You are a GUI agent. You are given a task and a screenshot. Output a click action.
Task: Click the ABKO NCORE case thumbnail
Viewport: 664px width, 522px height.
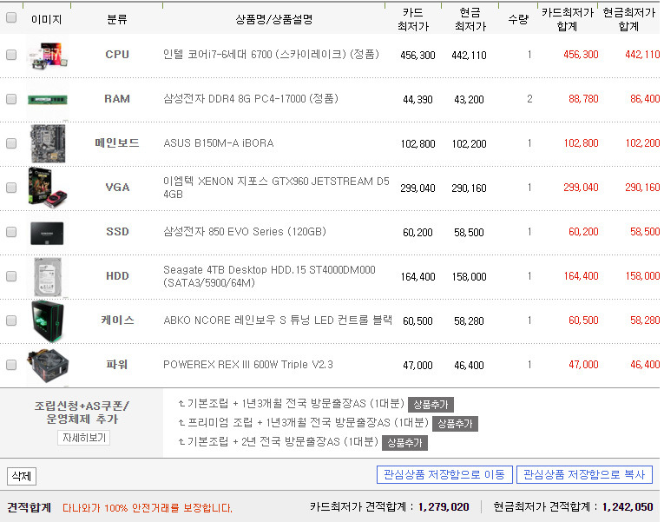[x=47, y=320]
